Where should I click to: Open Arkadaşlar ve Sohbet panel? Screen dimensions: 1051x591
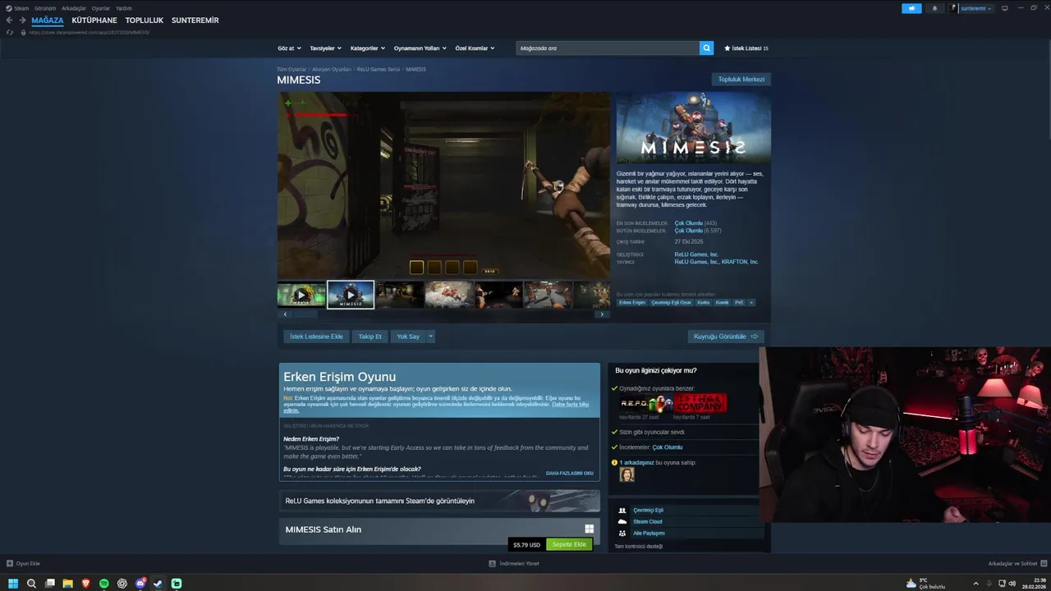1017,563
